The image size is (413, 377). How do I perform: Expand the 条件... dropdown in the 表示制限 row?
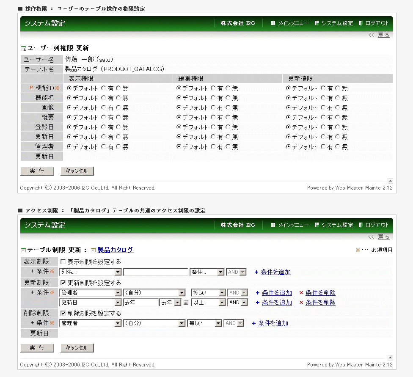(207, 272)
